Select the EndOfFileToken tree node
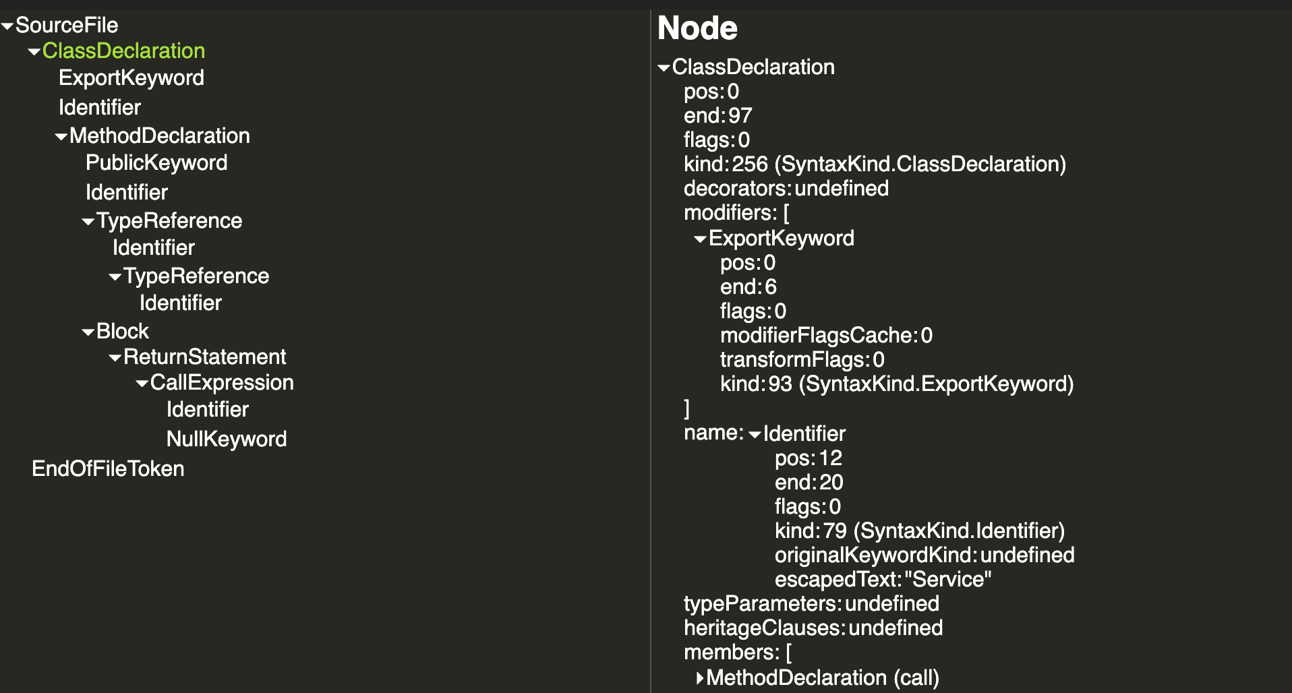Image resolution: width=1292 pixels, height=693 pixels. (x=108, y=469)
